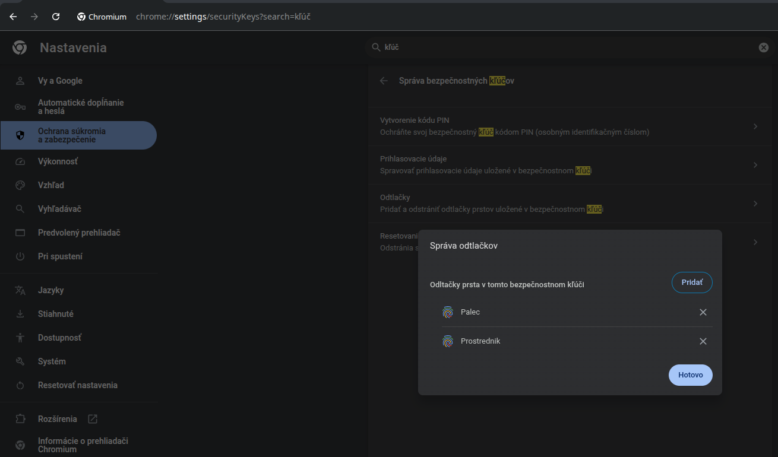Remove the Palec fingerprint entry
Image resolution: width=778 pixels, height=457 pixels.
point(703,312)
